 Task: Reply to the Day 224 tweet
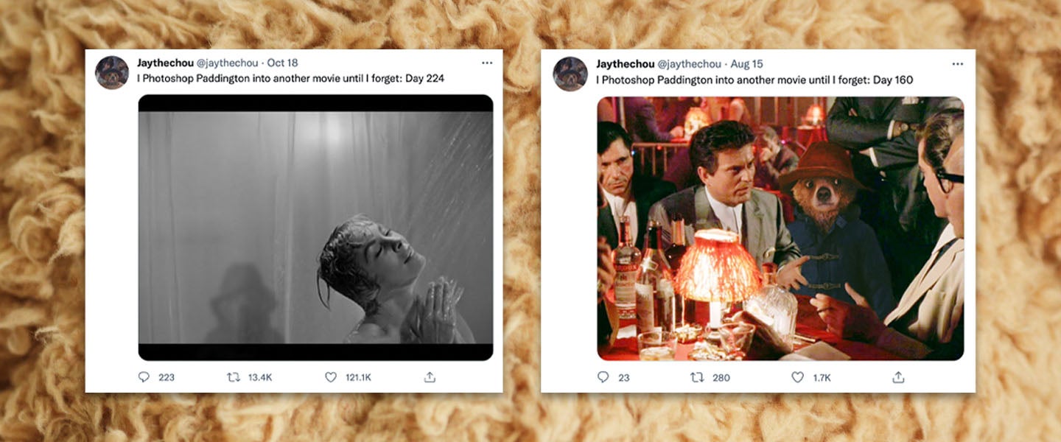coord(144,377)
